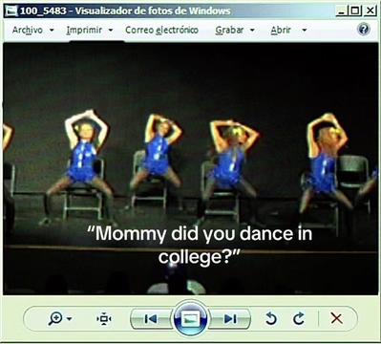
Task: Click the photo viewer app icon in title bar
Action: point(11,11)
